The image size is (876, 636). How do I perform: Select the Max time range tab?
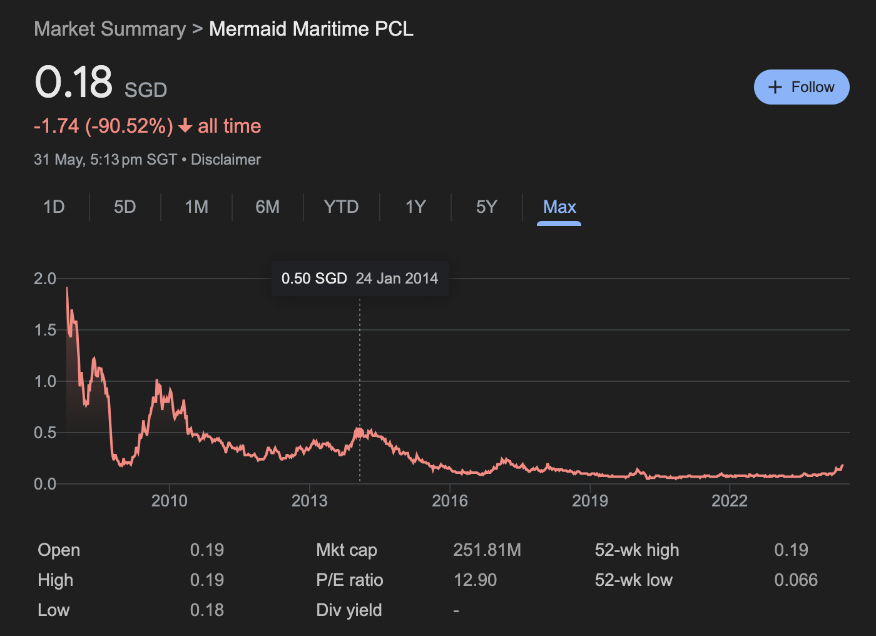point(559,207)
